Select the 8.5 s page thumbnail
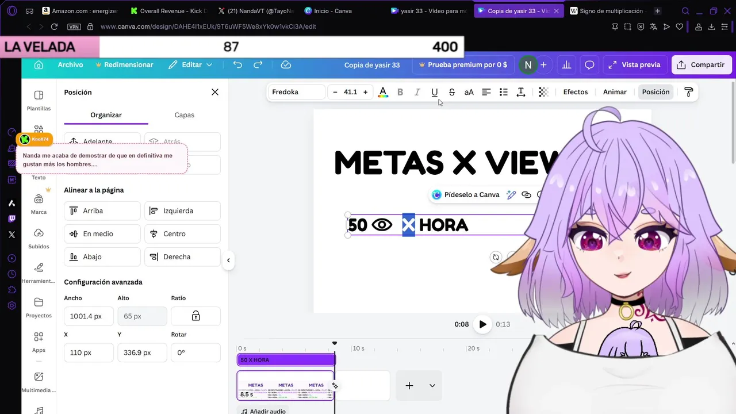736x414 pixels. pos(286,385)
